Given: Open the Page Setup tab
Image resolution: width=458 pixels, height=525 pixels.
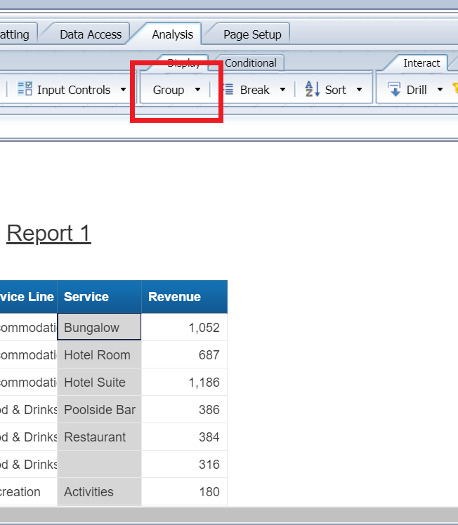Looking at the screenshot, I should click(x=252, y=34).
